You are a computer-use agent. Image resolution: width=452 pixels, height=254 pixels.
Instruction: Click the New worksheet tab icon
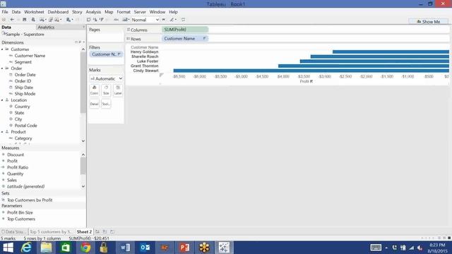pyautogui.click(x=97, y=231)
